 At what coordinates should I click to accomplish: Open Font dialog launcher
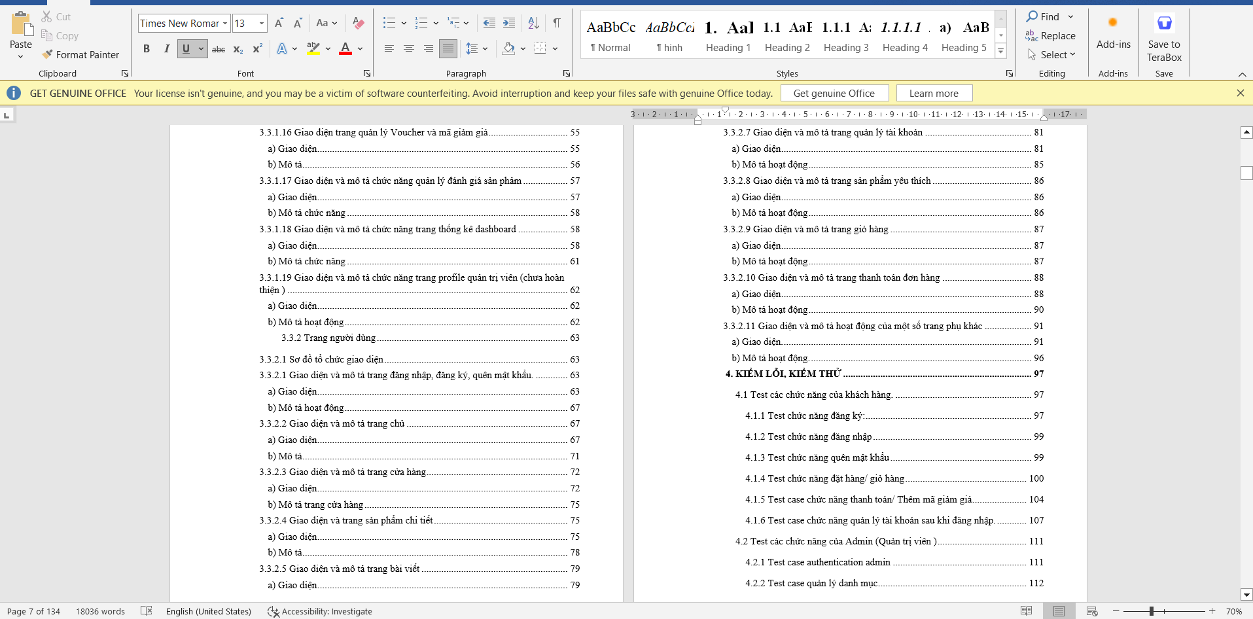pos(366,73)
